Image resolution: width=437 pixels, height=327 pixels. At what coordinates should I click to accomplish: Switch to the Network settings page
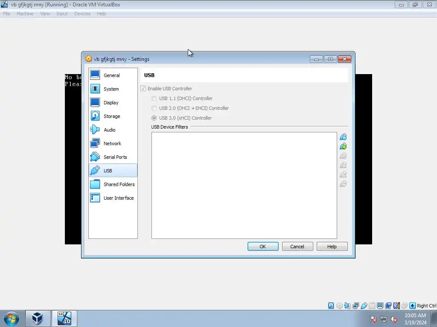[113, 143]
